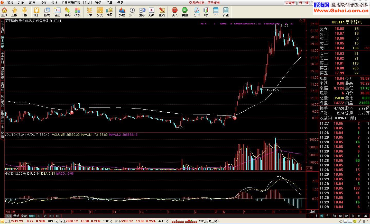Go to previous page with 上翻
370x224 pixels.
tap(14, 12)
